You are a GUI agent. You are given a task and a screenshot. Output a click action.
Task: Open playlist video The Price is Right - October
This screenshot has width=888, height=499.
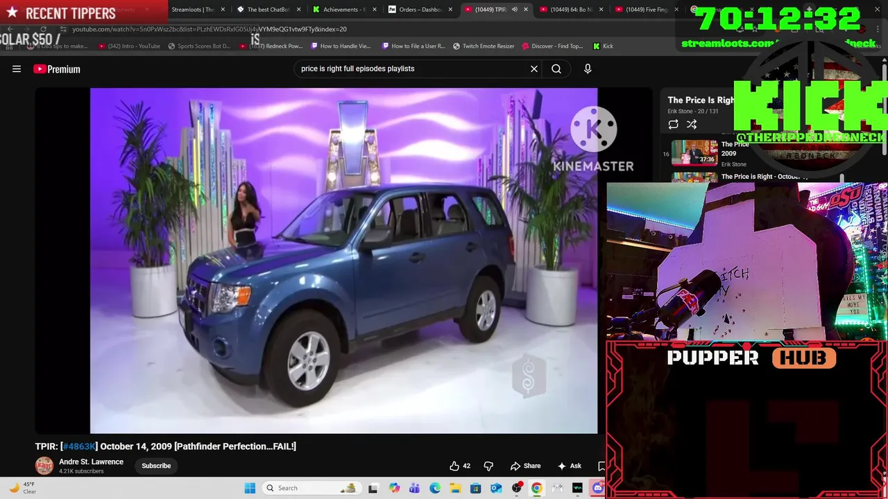point(763,177)
